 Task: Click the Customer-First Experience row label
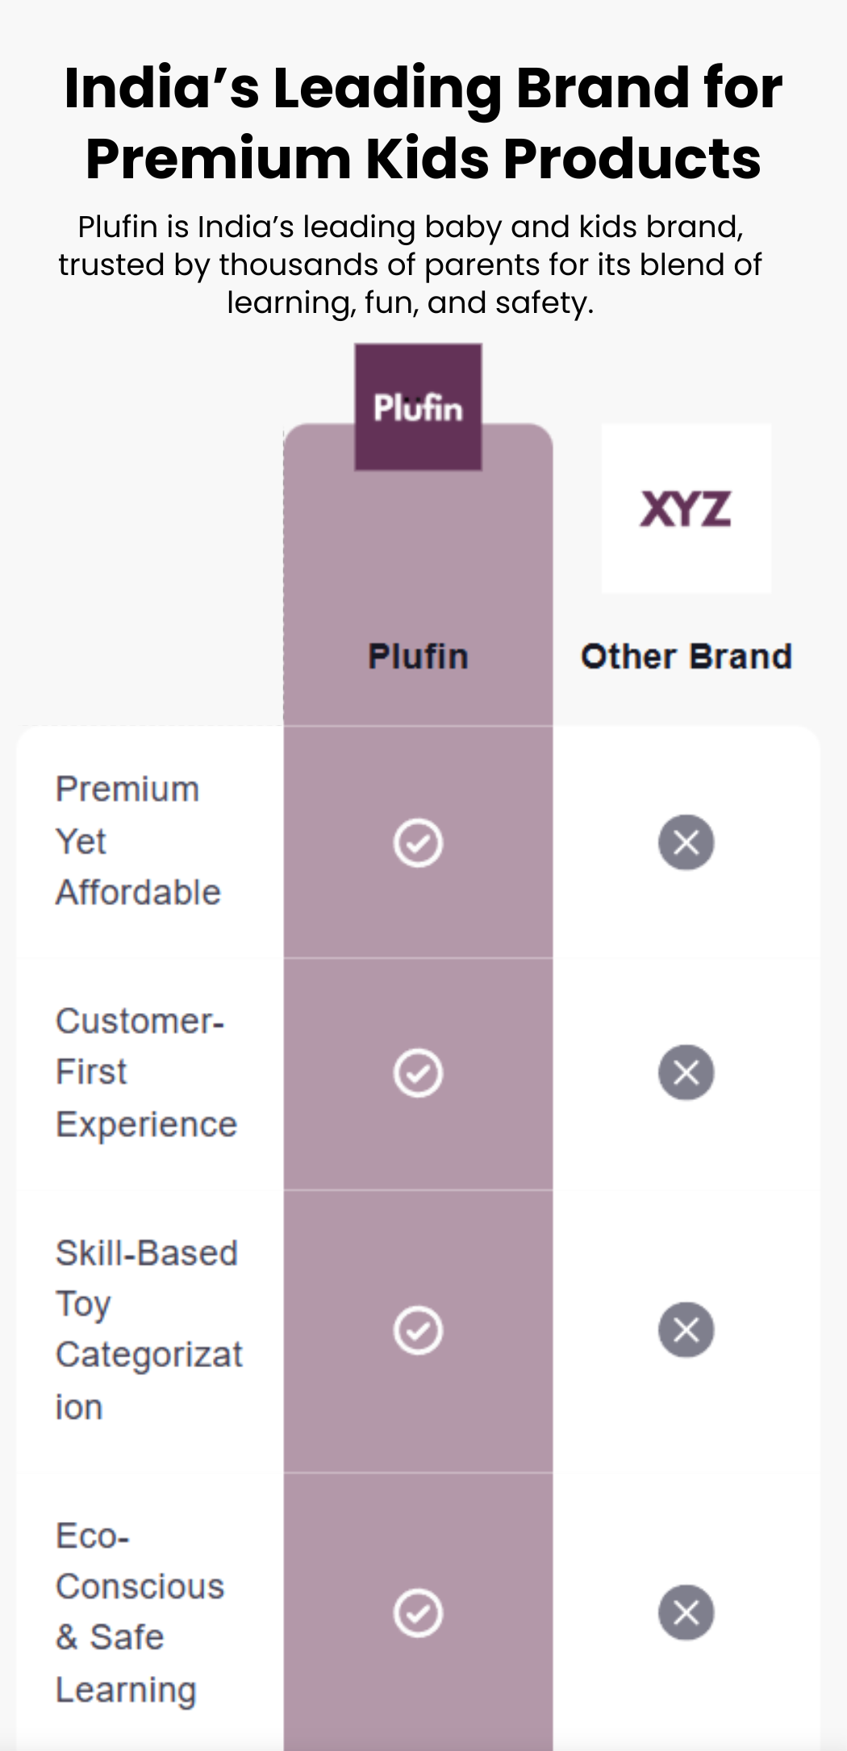tap(146, 1073)
